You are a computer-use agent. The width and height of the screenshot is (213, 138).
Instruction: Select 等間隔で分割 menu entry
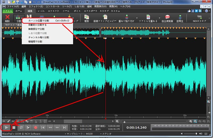coord(47,41)
